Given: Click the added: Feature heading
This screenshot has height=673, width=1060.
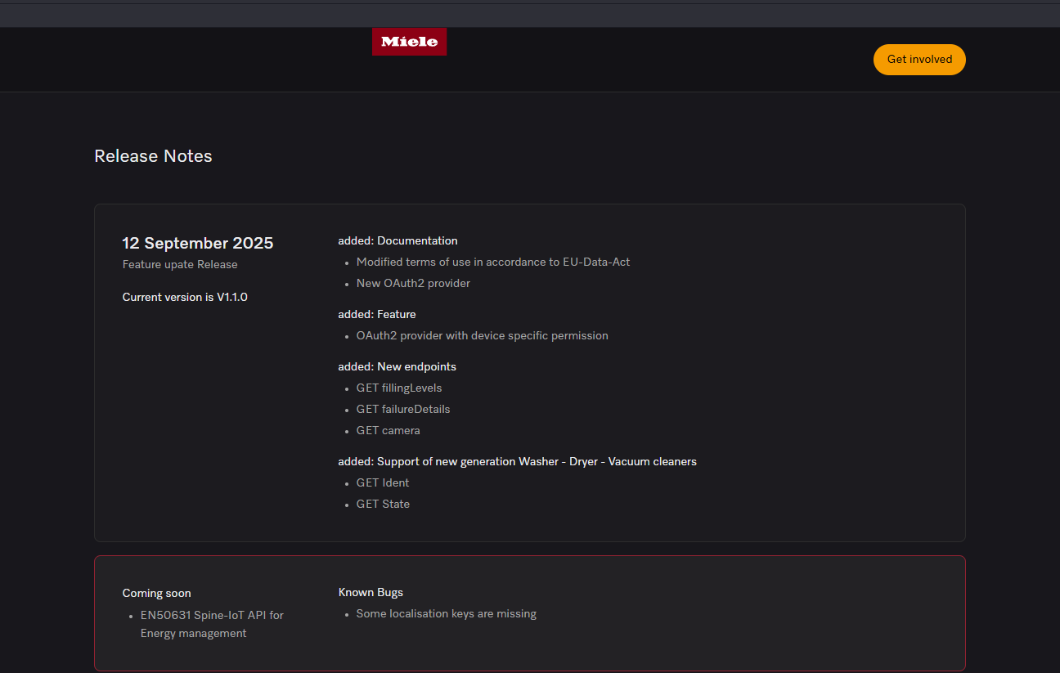Looking at the screenshot, I should tap(377, 314).
